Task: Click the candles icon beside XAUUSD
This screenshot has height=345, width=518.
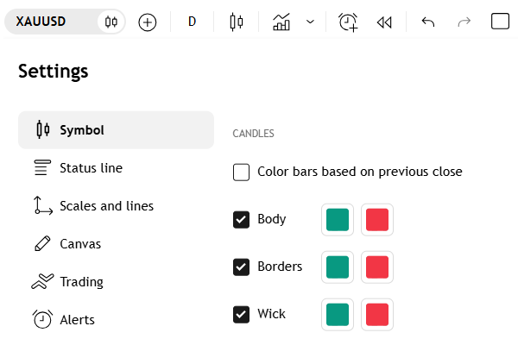Action: [111, 22]
